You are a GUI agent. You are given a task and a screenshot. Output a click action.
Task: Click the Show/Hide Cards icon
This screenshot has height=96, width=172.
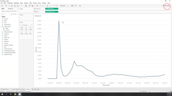(x=72, y=6)
